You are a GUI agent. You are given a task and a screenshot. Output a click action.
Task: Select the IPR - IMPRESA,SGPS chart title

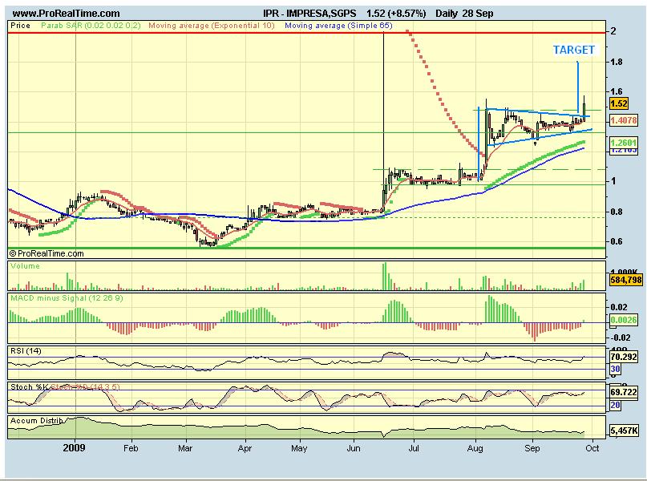(x=309, y=14)
